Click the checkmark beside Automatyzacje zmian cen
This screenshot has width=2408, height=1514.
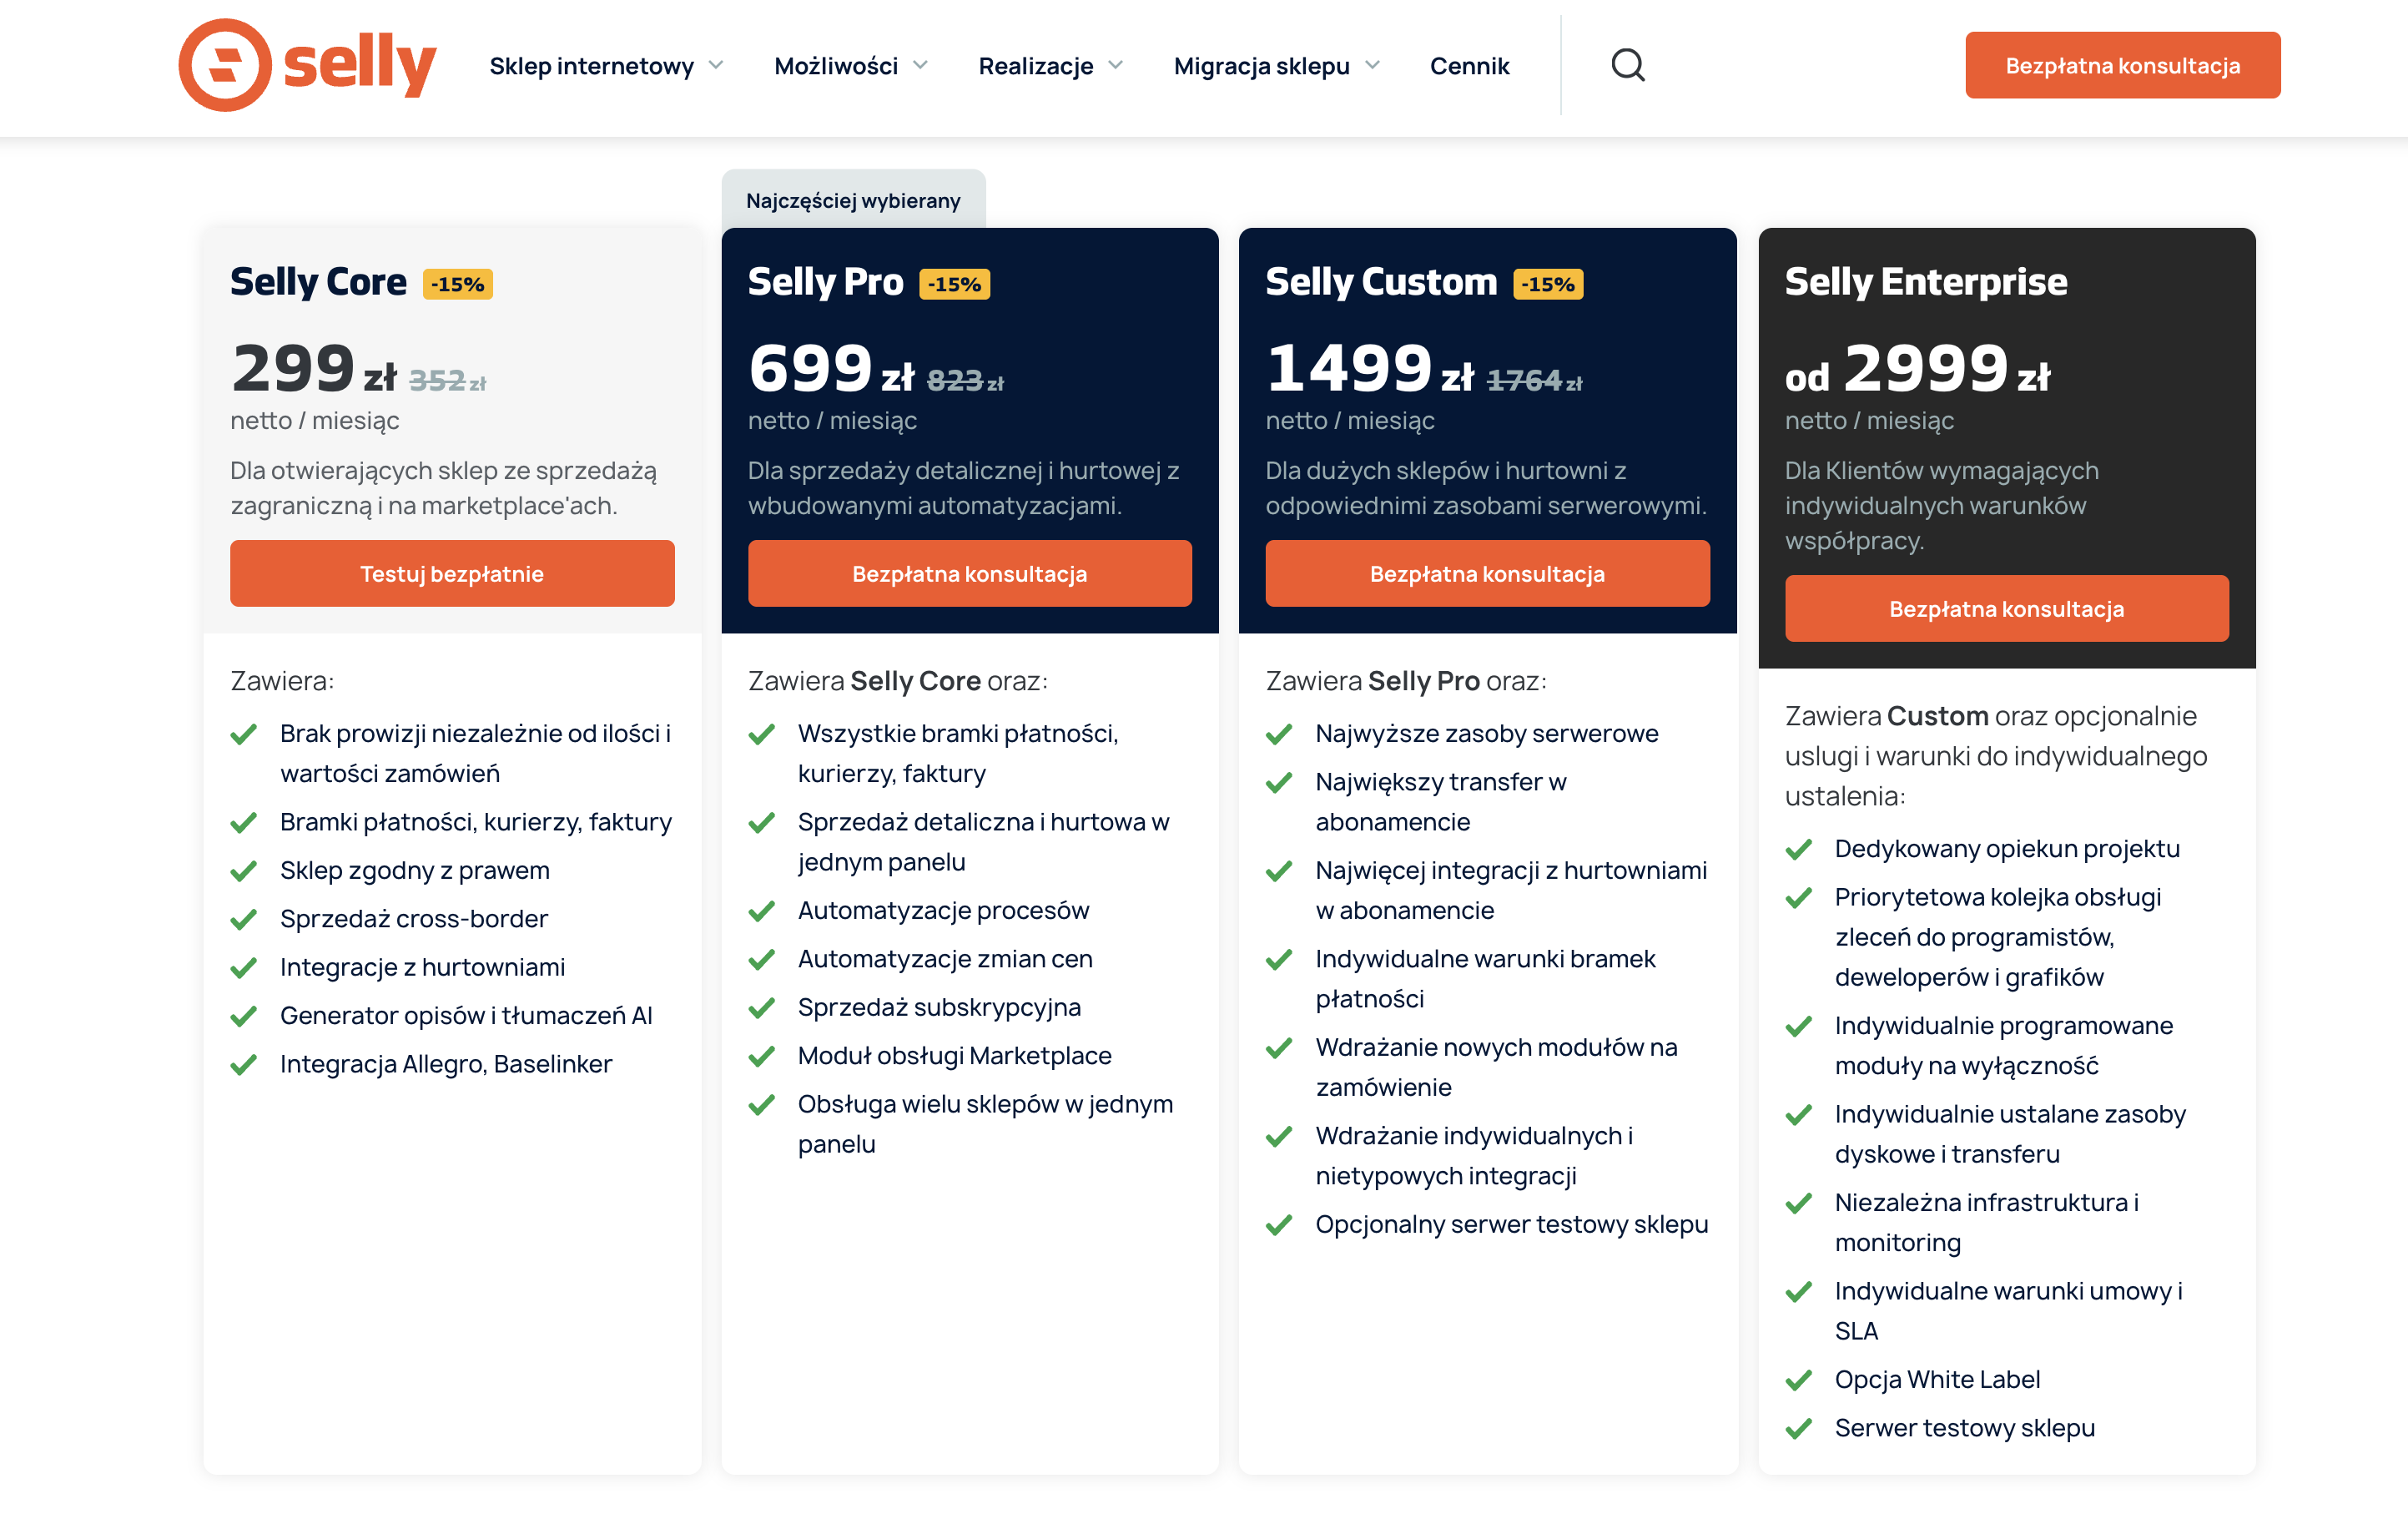pyautogui.click(x=761, y=960)
